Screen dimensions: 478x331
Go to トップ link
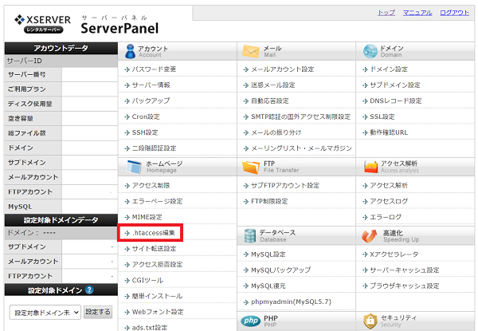386,13
